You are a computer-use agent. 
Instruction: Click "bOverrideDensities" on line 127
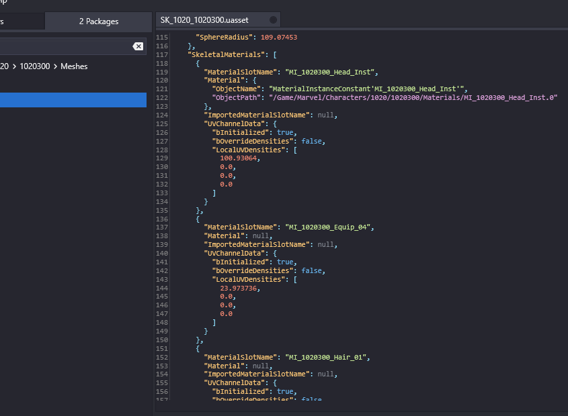[253, 141]
